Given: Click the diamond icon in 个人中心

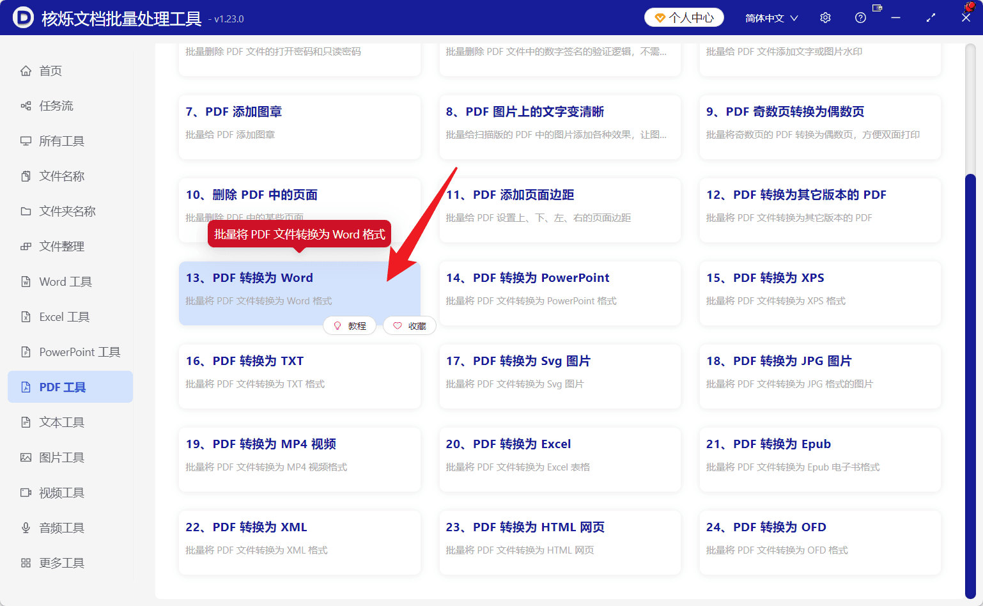Looking at the screenshot, I should (x=660, y=18).
